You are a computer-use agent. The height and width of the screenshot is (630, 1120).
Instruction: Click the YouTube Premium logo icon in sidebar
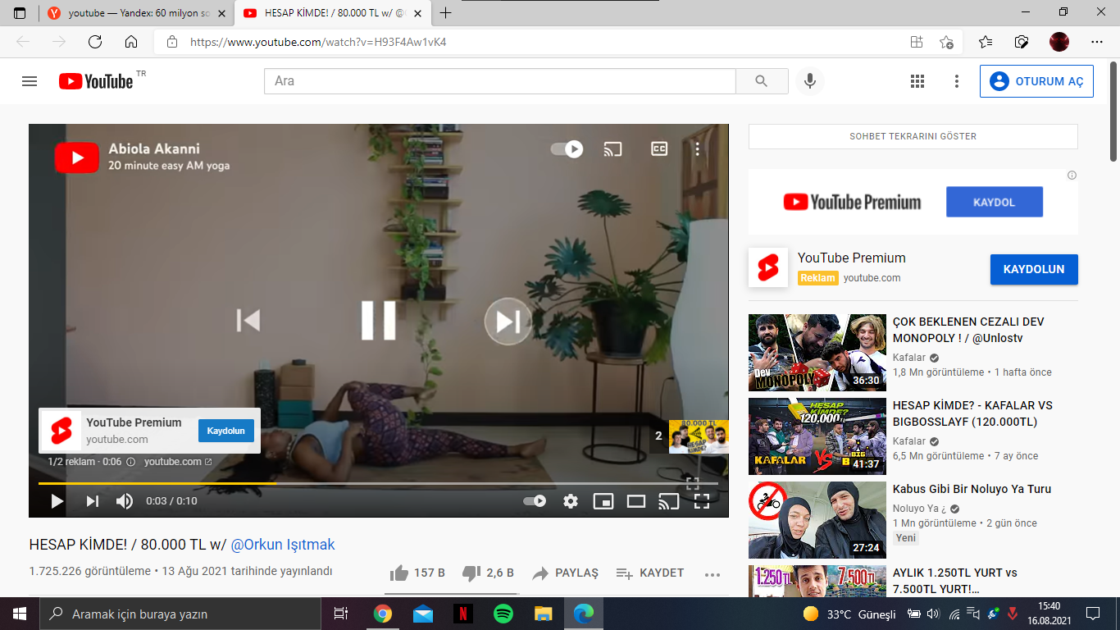pyautogui.click(x=768, y=267)
